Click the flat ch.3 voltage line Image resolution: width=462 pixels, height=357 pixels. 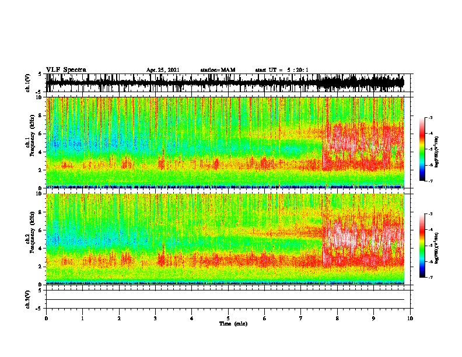coord(225,300)
